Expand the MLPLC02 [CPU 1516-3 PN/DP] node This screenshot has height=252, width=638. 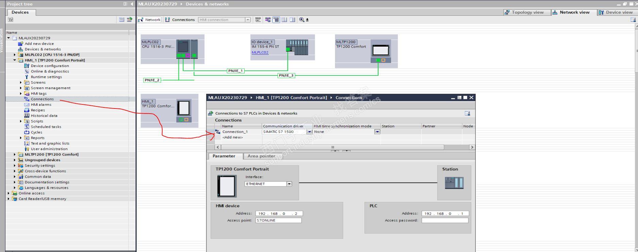coord(15,55)
